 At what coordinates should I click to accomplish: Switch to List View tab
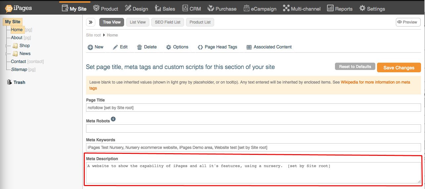tap(137, 22)
